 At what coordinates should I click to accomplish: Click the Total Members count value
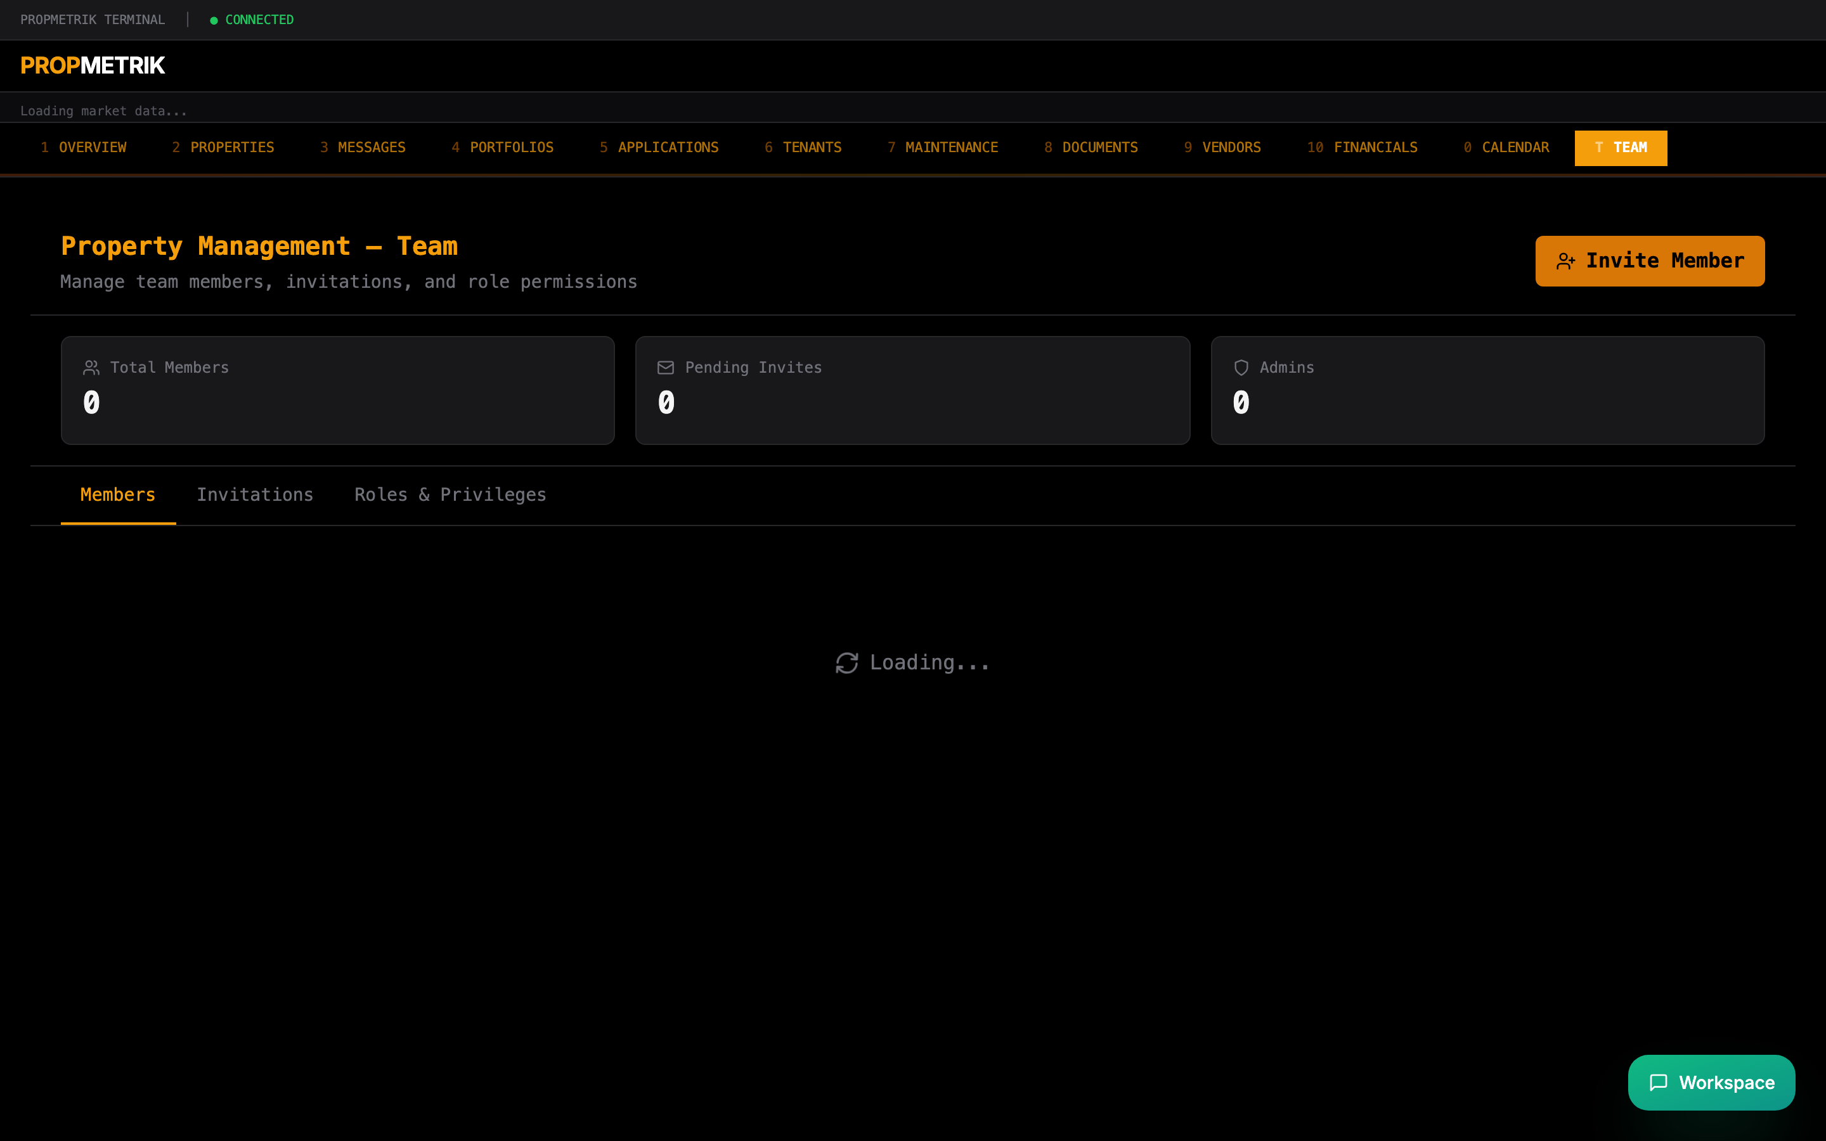click(91, 403)
